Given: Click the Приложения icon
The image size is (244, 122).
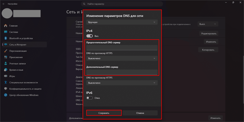Looking at the screenshot, I should coord(6,57).
